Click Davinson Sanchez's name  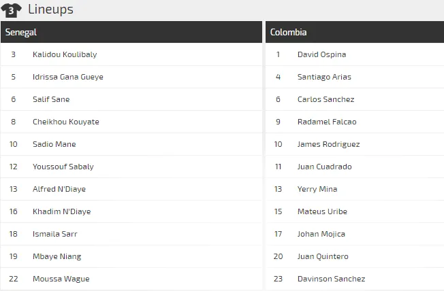(x=331, y=279)
